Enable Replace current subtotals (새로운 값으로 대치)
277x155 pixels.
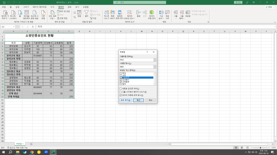121,89
